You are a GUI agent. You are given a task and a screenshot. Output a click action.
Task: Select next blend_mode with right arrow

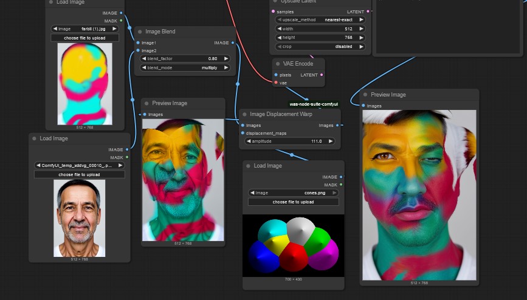pos(226,67)
